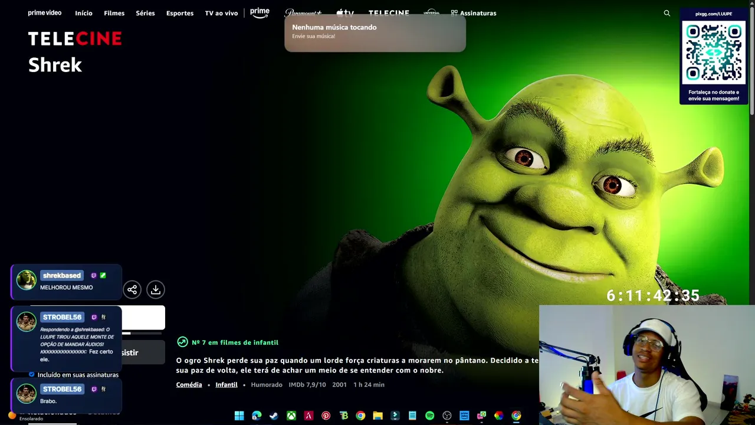Click 'Incluído em suas assinaturas' text
The height and width of the screenshot is (425, 755).
[x=78, y=375]
